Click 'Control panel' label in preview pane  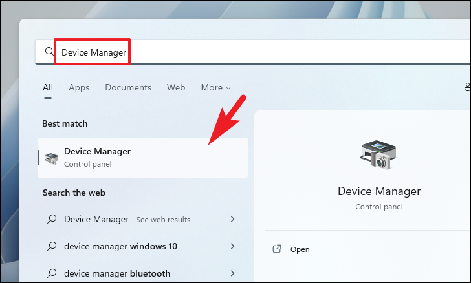coord(379,207)
